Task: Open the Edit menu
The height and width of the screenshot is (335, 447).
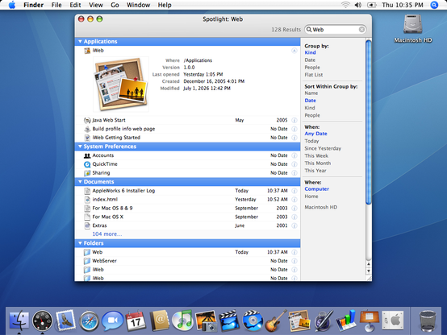Action: click(x=75, y=5)
